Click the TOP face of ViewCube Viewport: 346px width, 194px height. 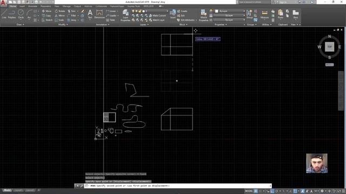(x=329, y=47)
